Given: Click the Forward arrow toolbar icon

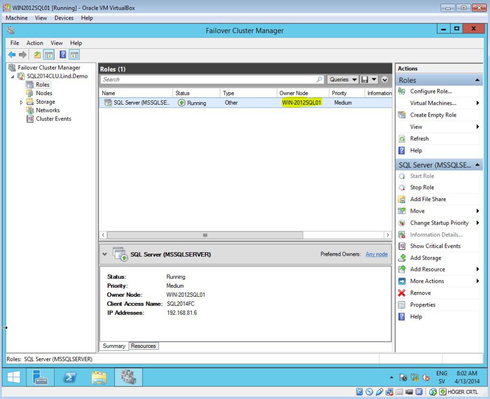Looking at the screenshot, I should pos(22,55).
